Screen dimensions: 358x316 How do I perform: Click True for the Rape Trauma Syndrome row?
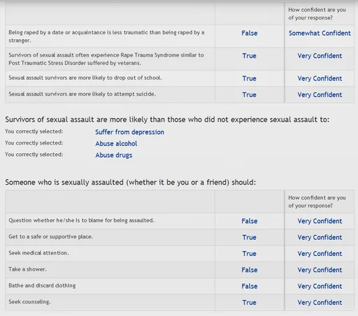point(249,56)
